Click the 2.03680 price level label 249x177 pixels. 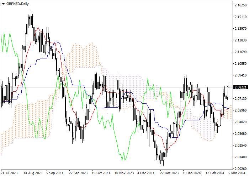(241, 134)
